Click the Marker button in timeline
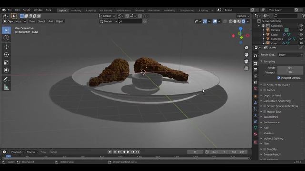305x171 pixels. point(53,152)
